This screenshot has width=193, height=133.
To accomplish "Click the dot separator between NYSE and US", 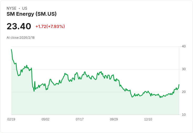I will (x=19, y=8).
